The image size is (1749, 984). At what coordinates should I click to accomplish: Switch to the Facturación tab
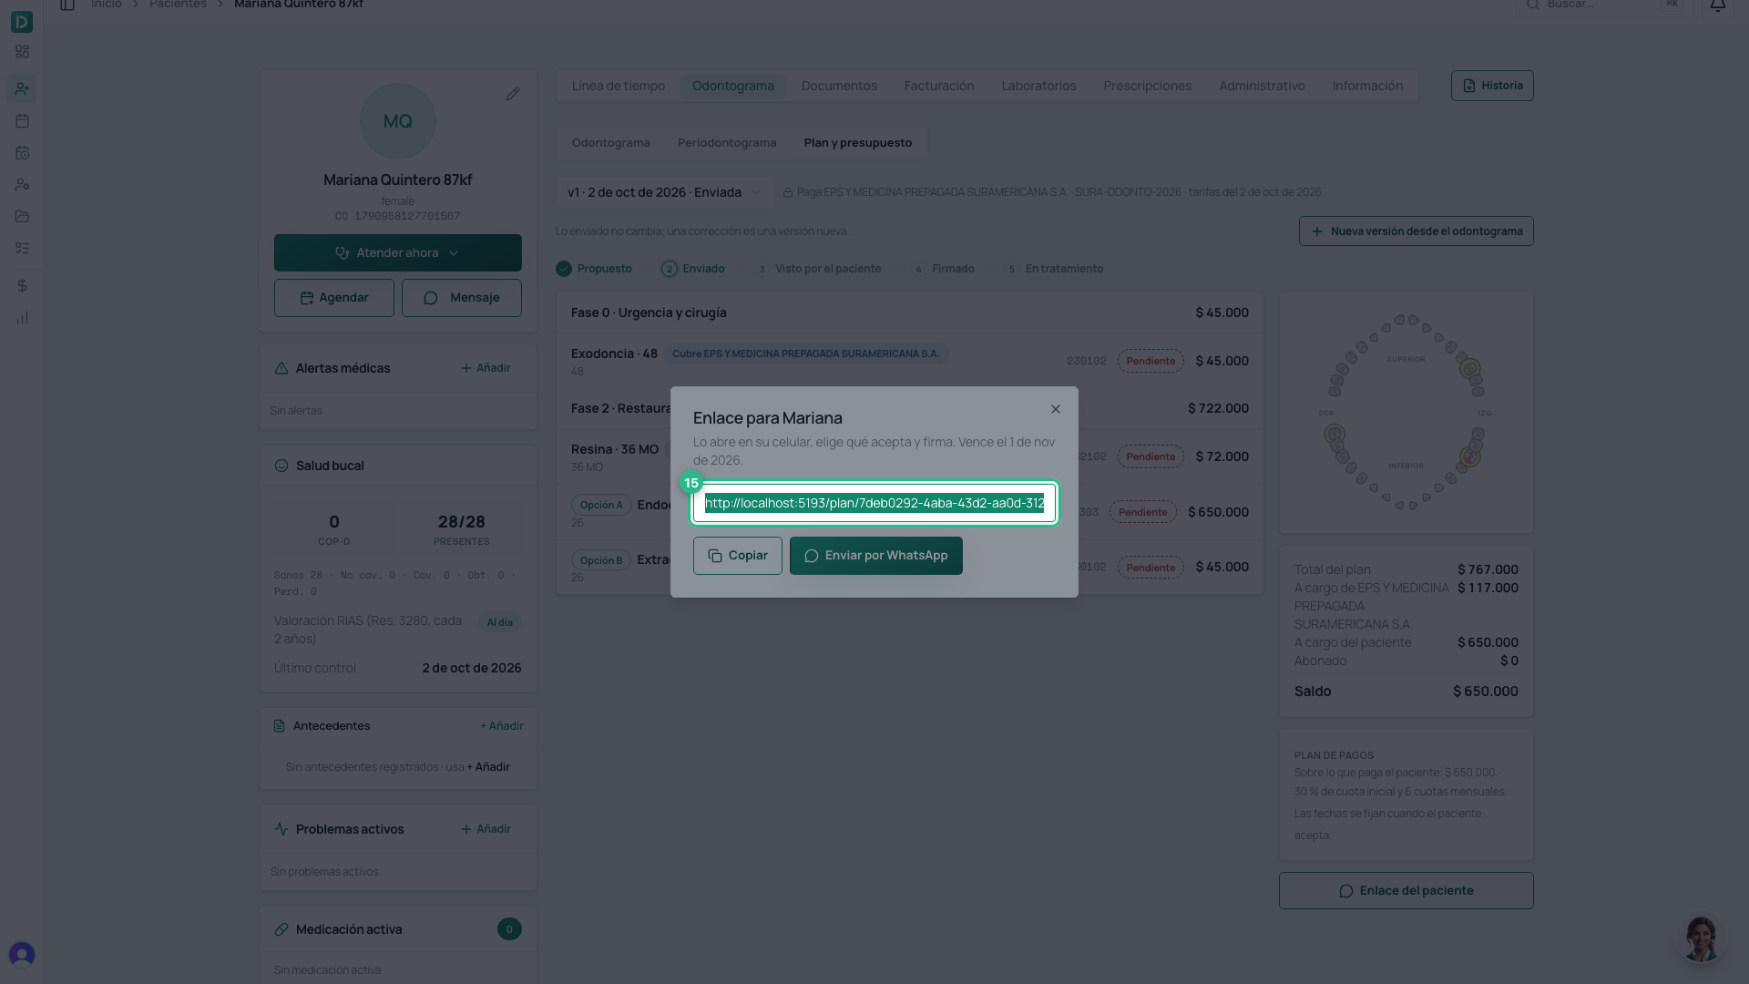coord(939,86)
